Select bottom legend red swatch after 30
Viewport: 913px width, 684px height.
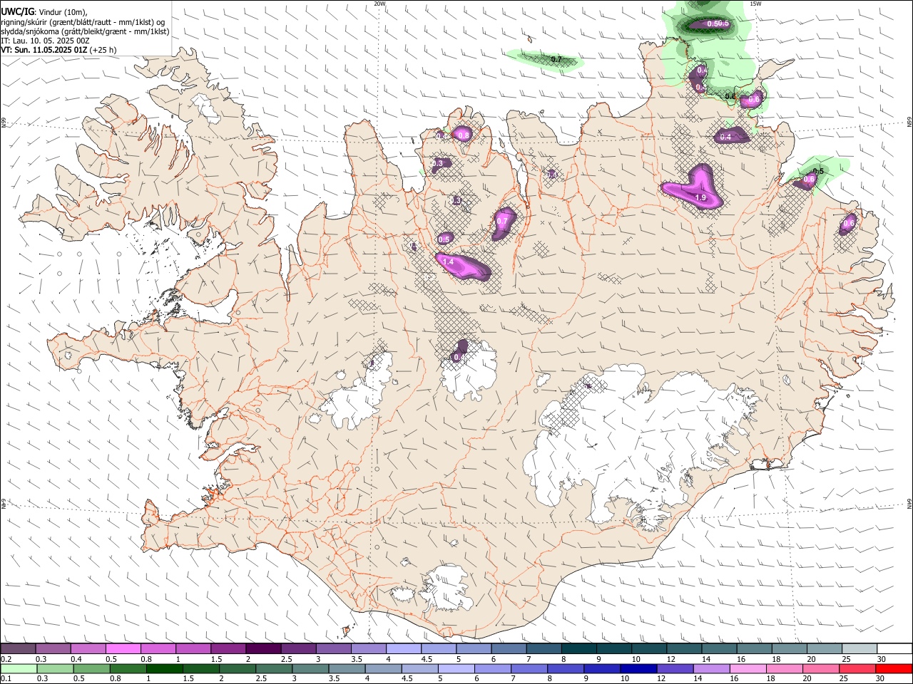coord(893,668)
